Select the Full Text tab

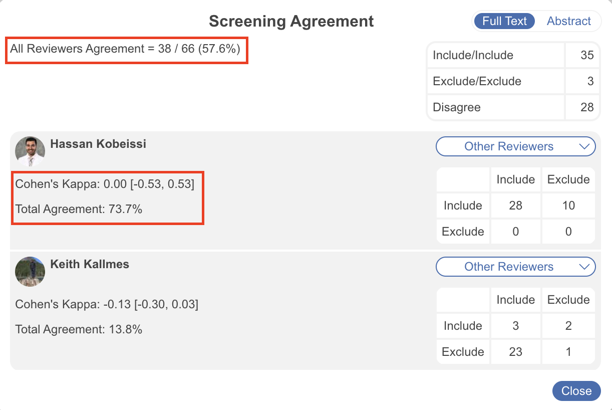point(504,21)
